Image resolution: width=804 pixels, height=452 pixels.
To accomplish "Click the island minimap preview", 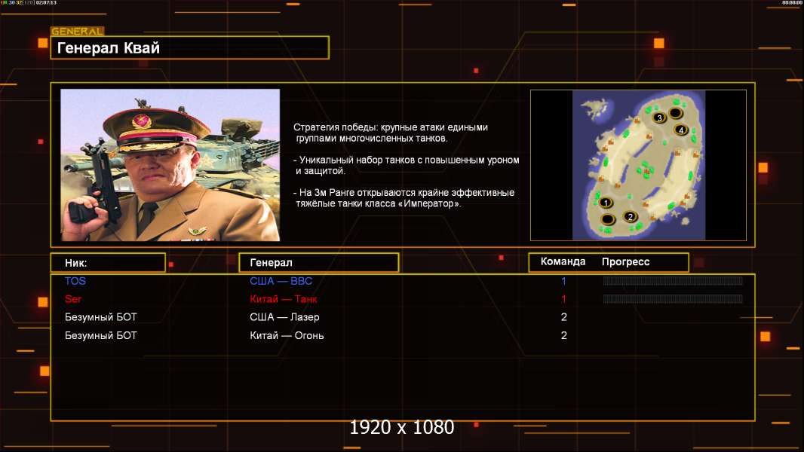I will tap(638, 165).
